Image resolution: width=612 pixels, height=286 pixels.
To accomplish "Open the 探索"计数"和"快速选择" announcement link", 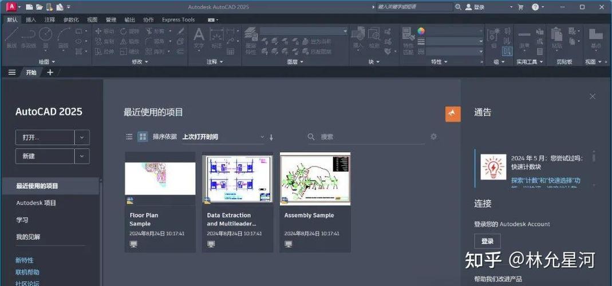I will pyautogui.click(x=546, y=180).
